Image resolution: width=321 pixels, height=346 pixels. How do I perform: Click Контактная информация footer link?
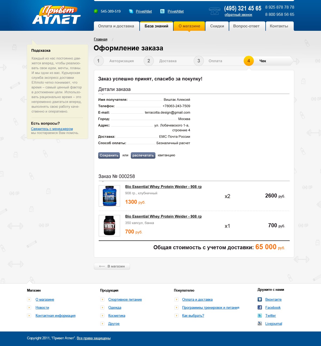click(55, 315)
